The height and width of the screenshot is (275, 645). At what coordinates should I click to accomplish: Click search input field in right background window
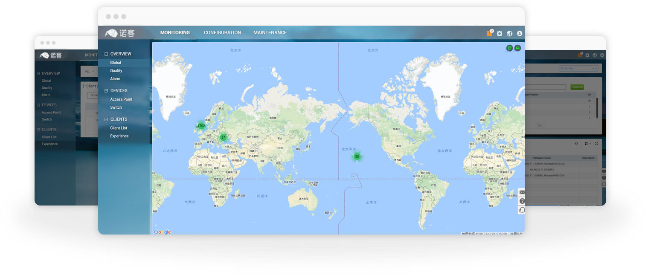click(x=546, y=87)
